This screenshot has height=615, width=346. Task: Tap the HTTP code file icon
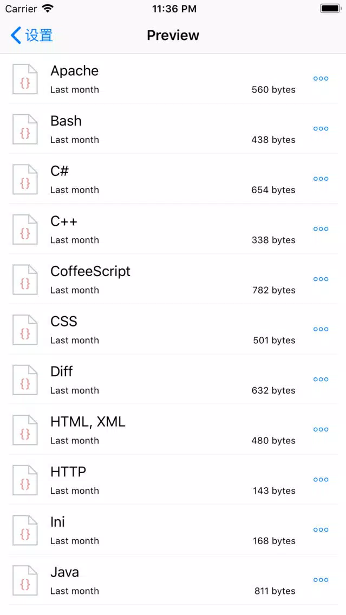(25, 481)
